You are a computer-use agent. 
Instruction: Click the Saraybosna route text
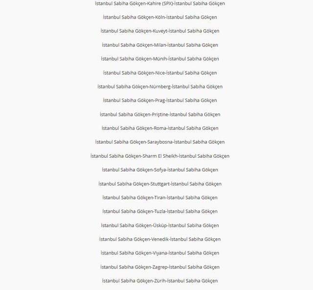click(160, 142)
